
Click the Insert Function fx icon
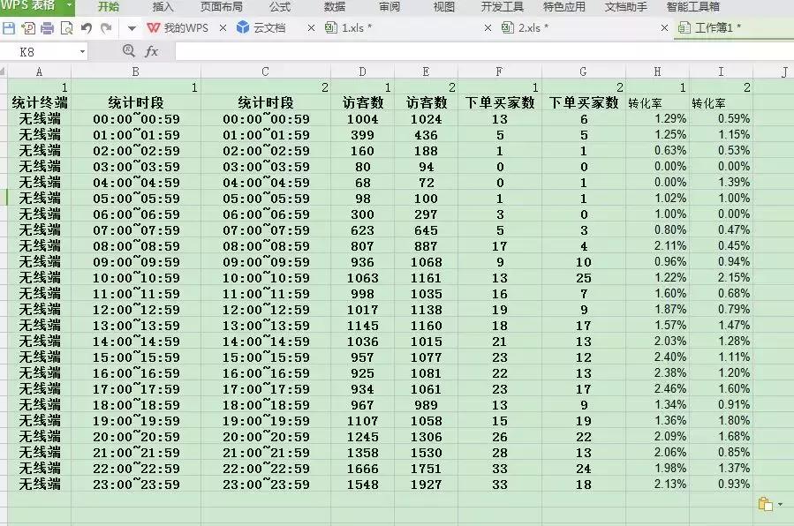pyautogui.click(x=152, y=51)
